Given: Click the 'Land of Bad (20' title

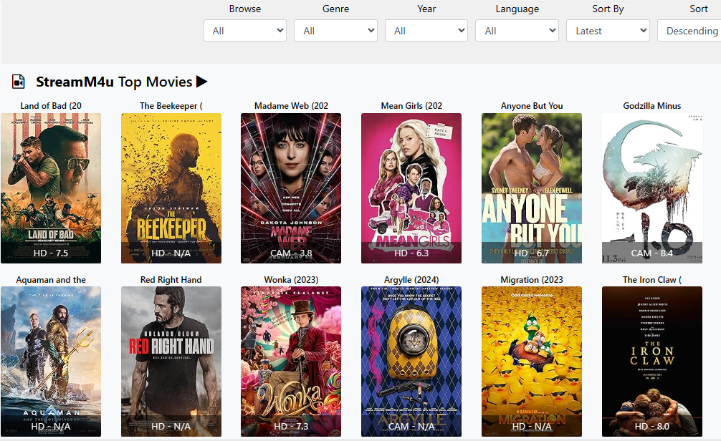Looking at the screenshot, I should (51, 106).
